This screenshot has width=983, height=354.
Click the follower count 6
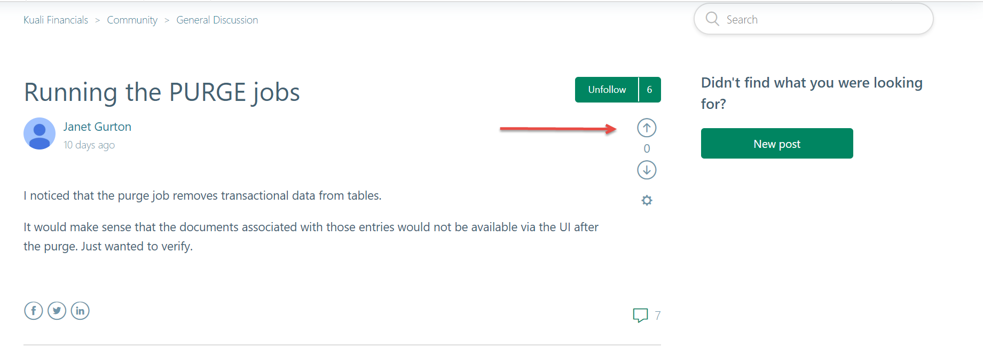[x=649, y=90]
